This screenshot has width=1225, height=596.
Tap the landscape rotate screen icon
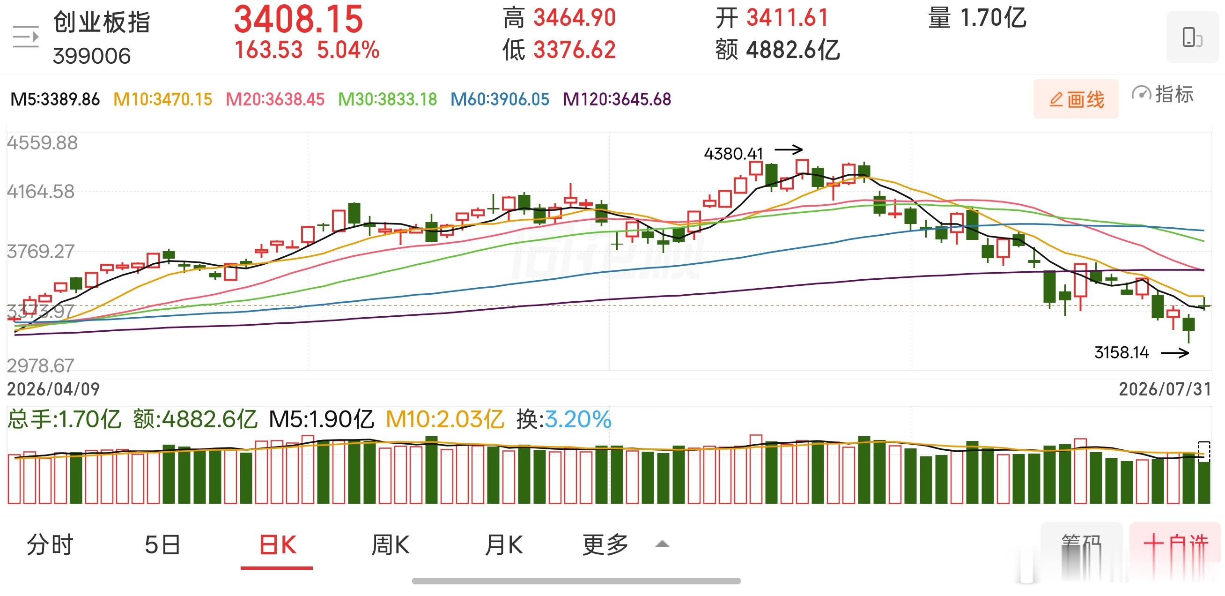click(1192, 37)
